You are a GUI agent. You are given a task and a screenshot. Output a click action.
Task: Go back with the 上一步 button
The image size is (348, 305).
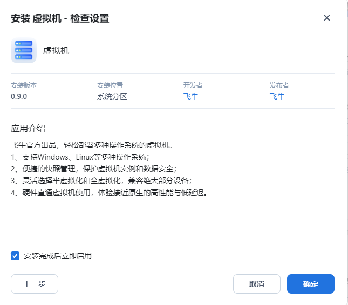[35, 284]
